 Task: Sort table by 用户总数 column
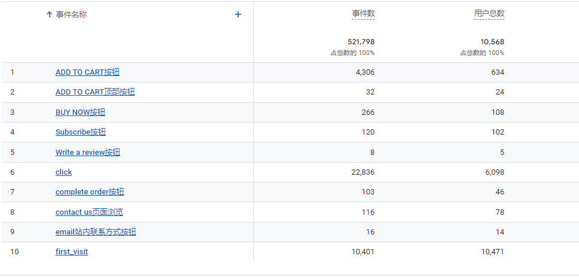coord(489,14)
